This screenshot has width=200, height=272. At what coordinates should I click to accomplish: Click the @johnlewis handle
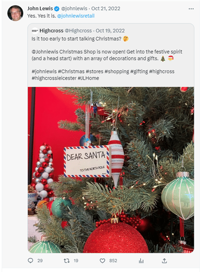[x=74, y=9]
